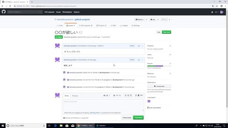Apply italic formatting in comment editor
Screen dimensions: 228x128
click(109, 95)
